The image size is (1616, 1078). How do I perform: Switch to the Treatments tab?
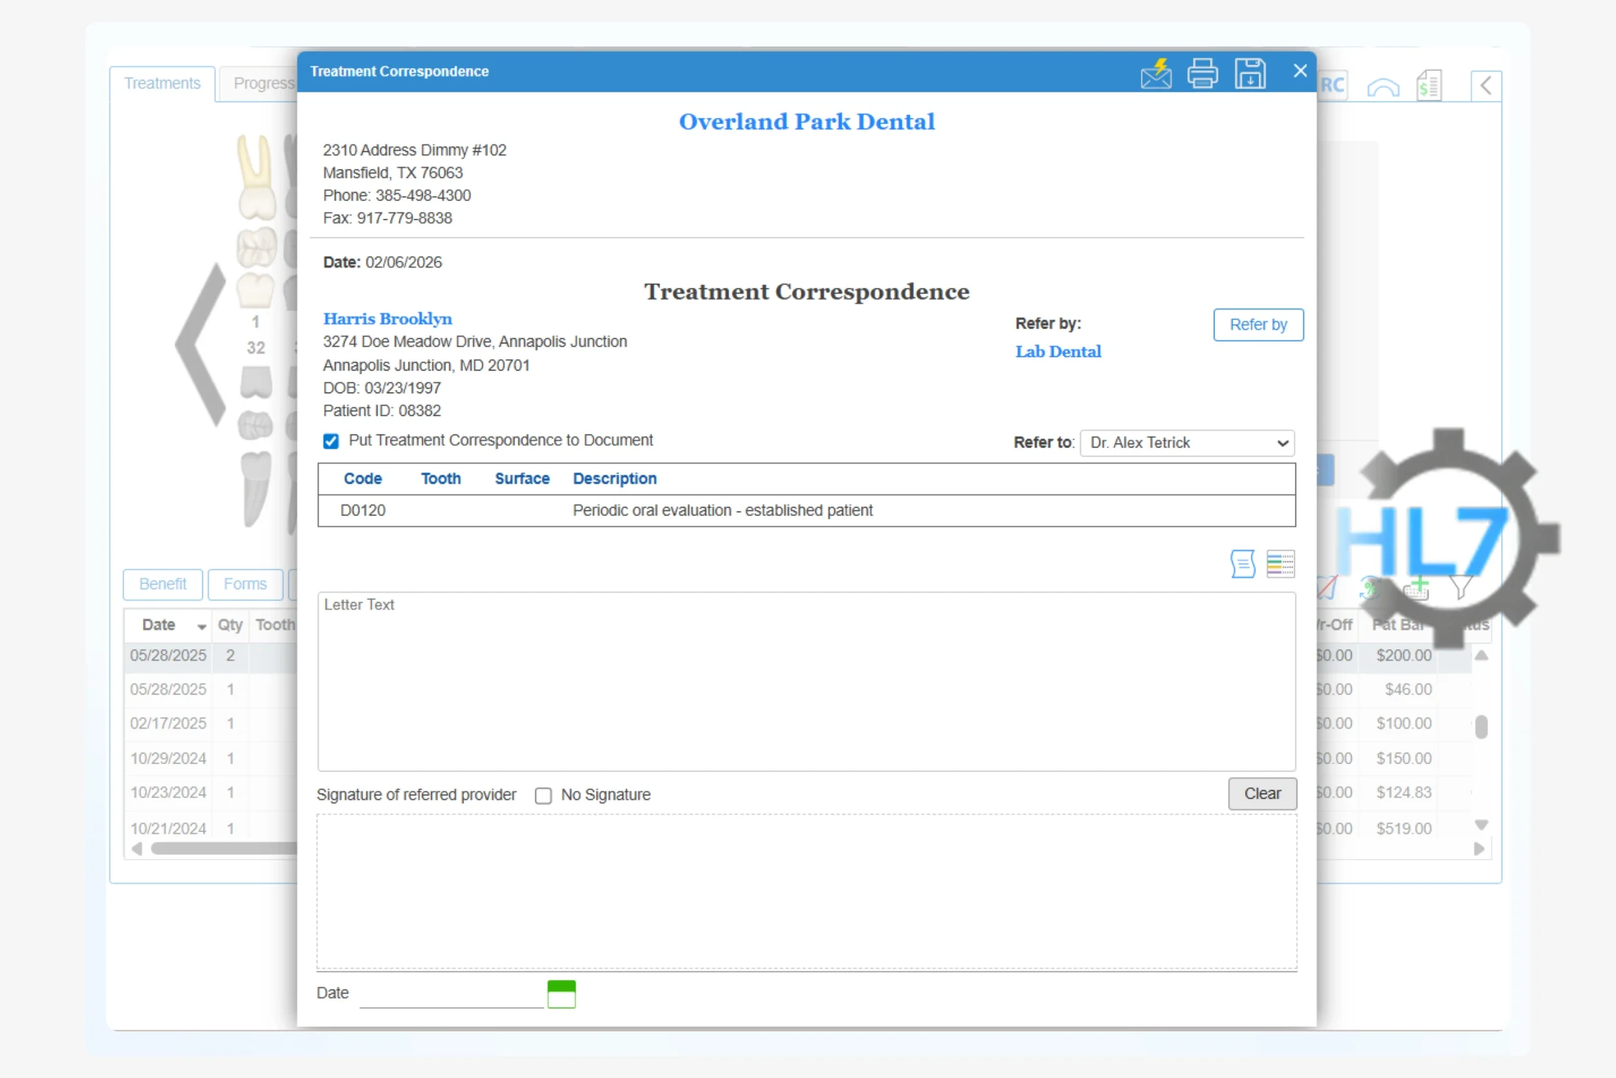(x=162, y=83)
